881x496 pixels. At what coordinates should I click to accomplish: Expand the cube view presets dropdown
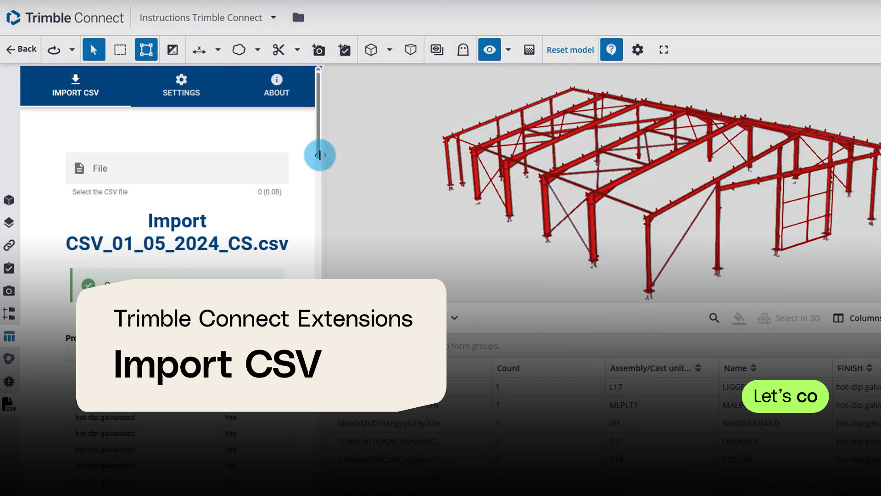click(390, 50)
